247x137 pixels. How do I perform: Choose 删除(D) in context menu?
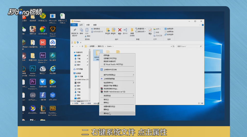click(117, 109)
